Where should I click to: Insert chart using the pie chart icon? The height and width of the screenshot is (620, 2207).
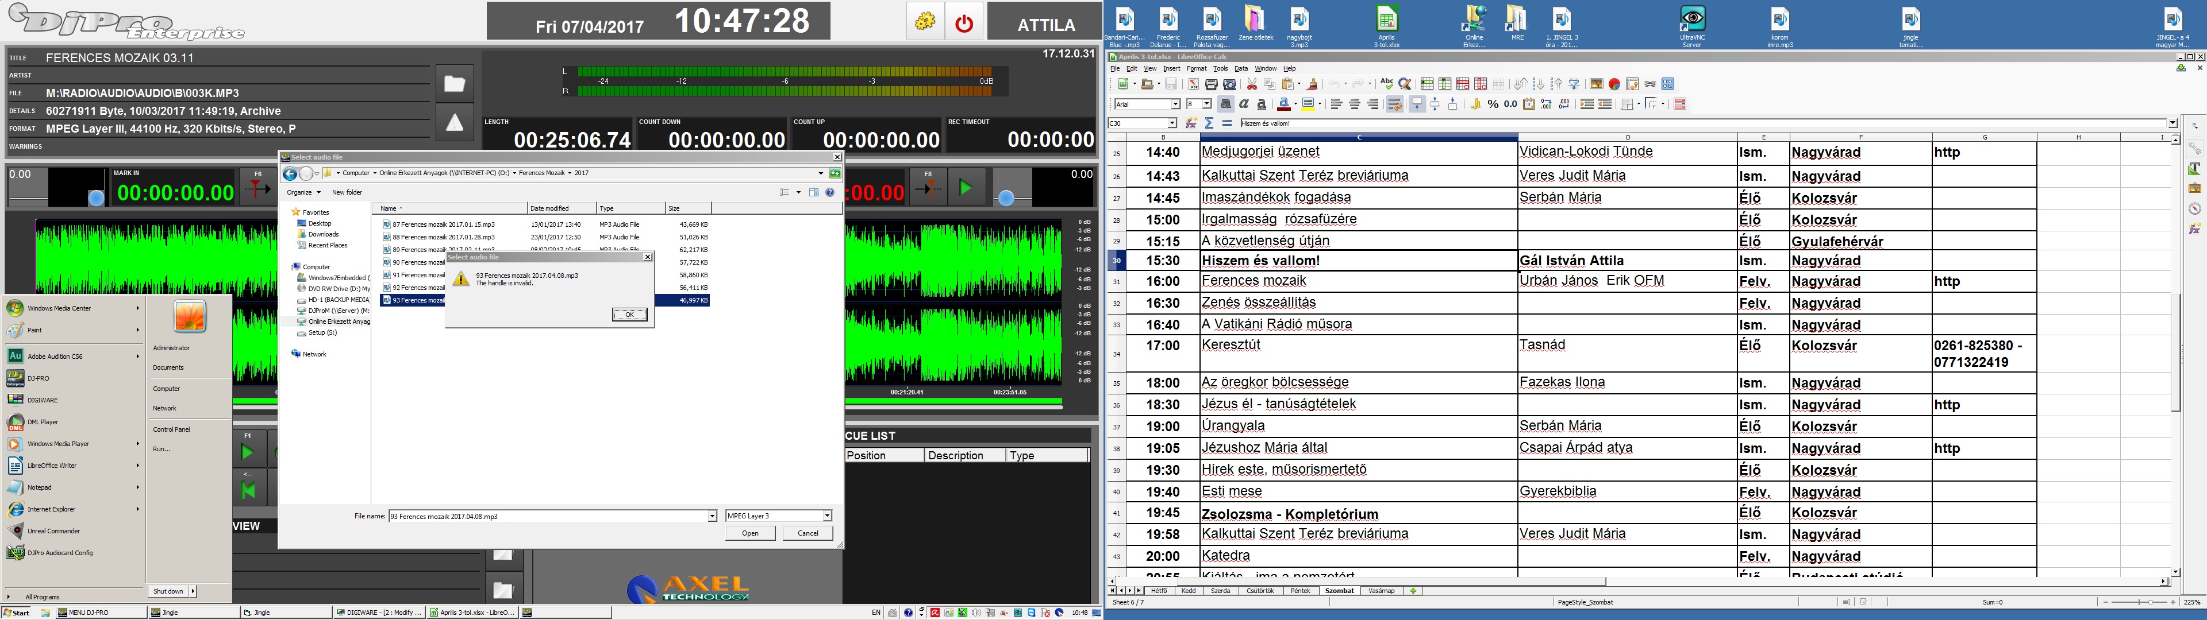[1614, 84]
